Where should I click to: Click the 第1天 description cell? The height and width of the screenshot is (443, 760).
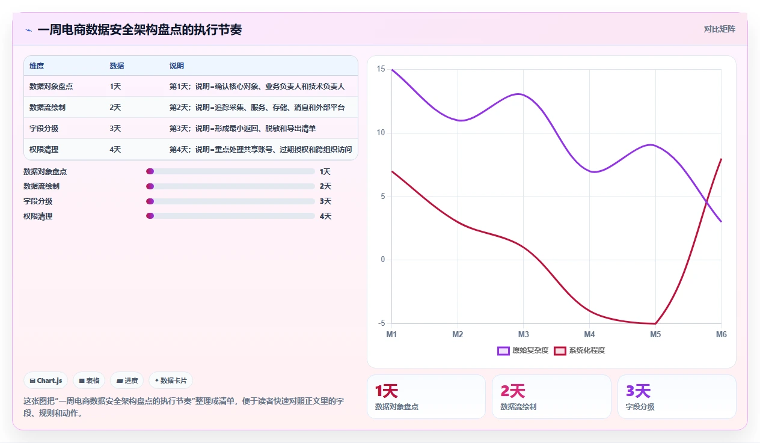click(x=260, y=86)
